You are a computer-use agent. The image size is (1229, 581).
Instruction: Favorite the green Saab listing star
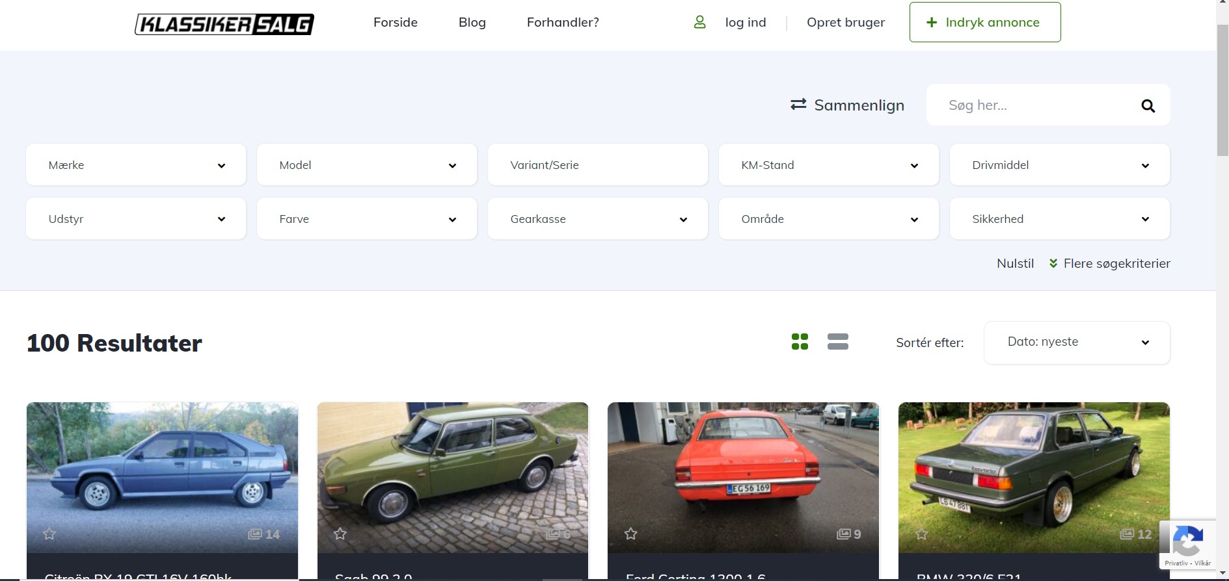(340, 534)
